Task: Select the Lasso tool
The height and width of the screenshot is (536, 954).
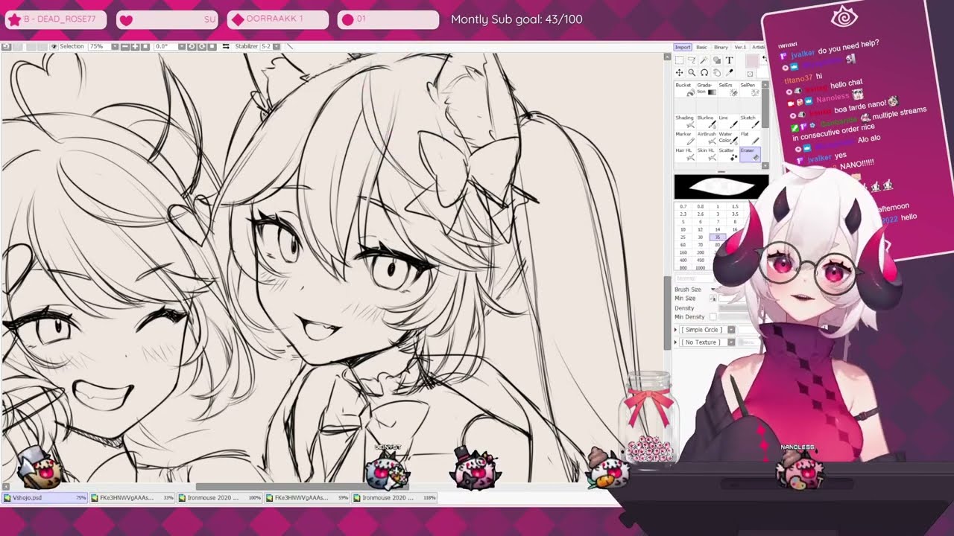Action: tap(692, 60)
